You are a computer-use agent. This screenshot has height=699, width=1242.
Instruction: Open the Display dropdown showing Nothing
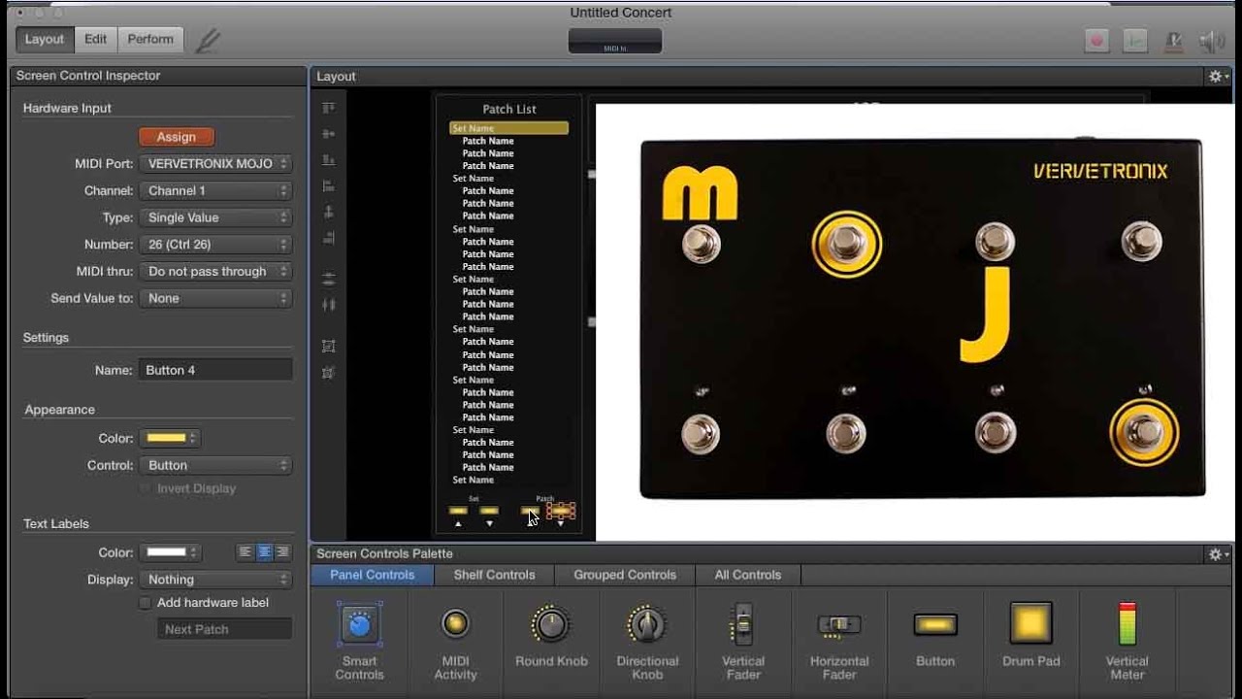215,580
